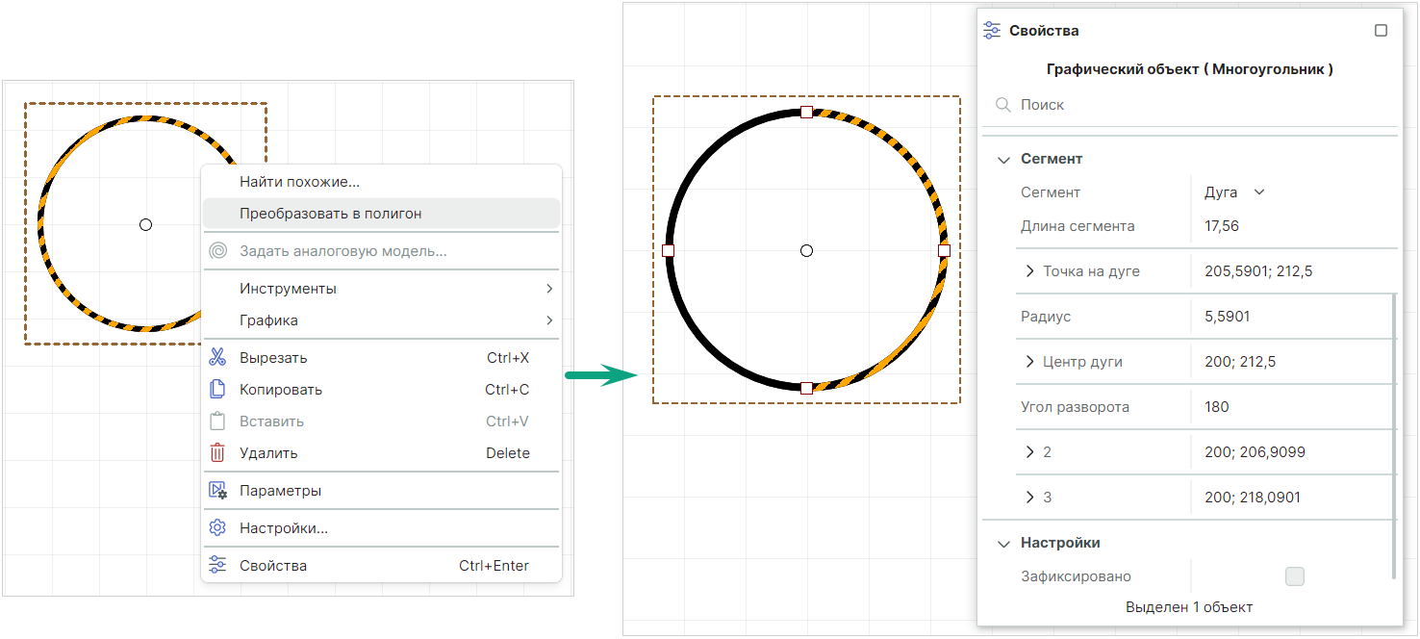Expand the Центр дуги row
This screenshot has height=639, width=1420.
tap(1030, 362)
